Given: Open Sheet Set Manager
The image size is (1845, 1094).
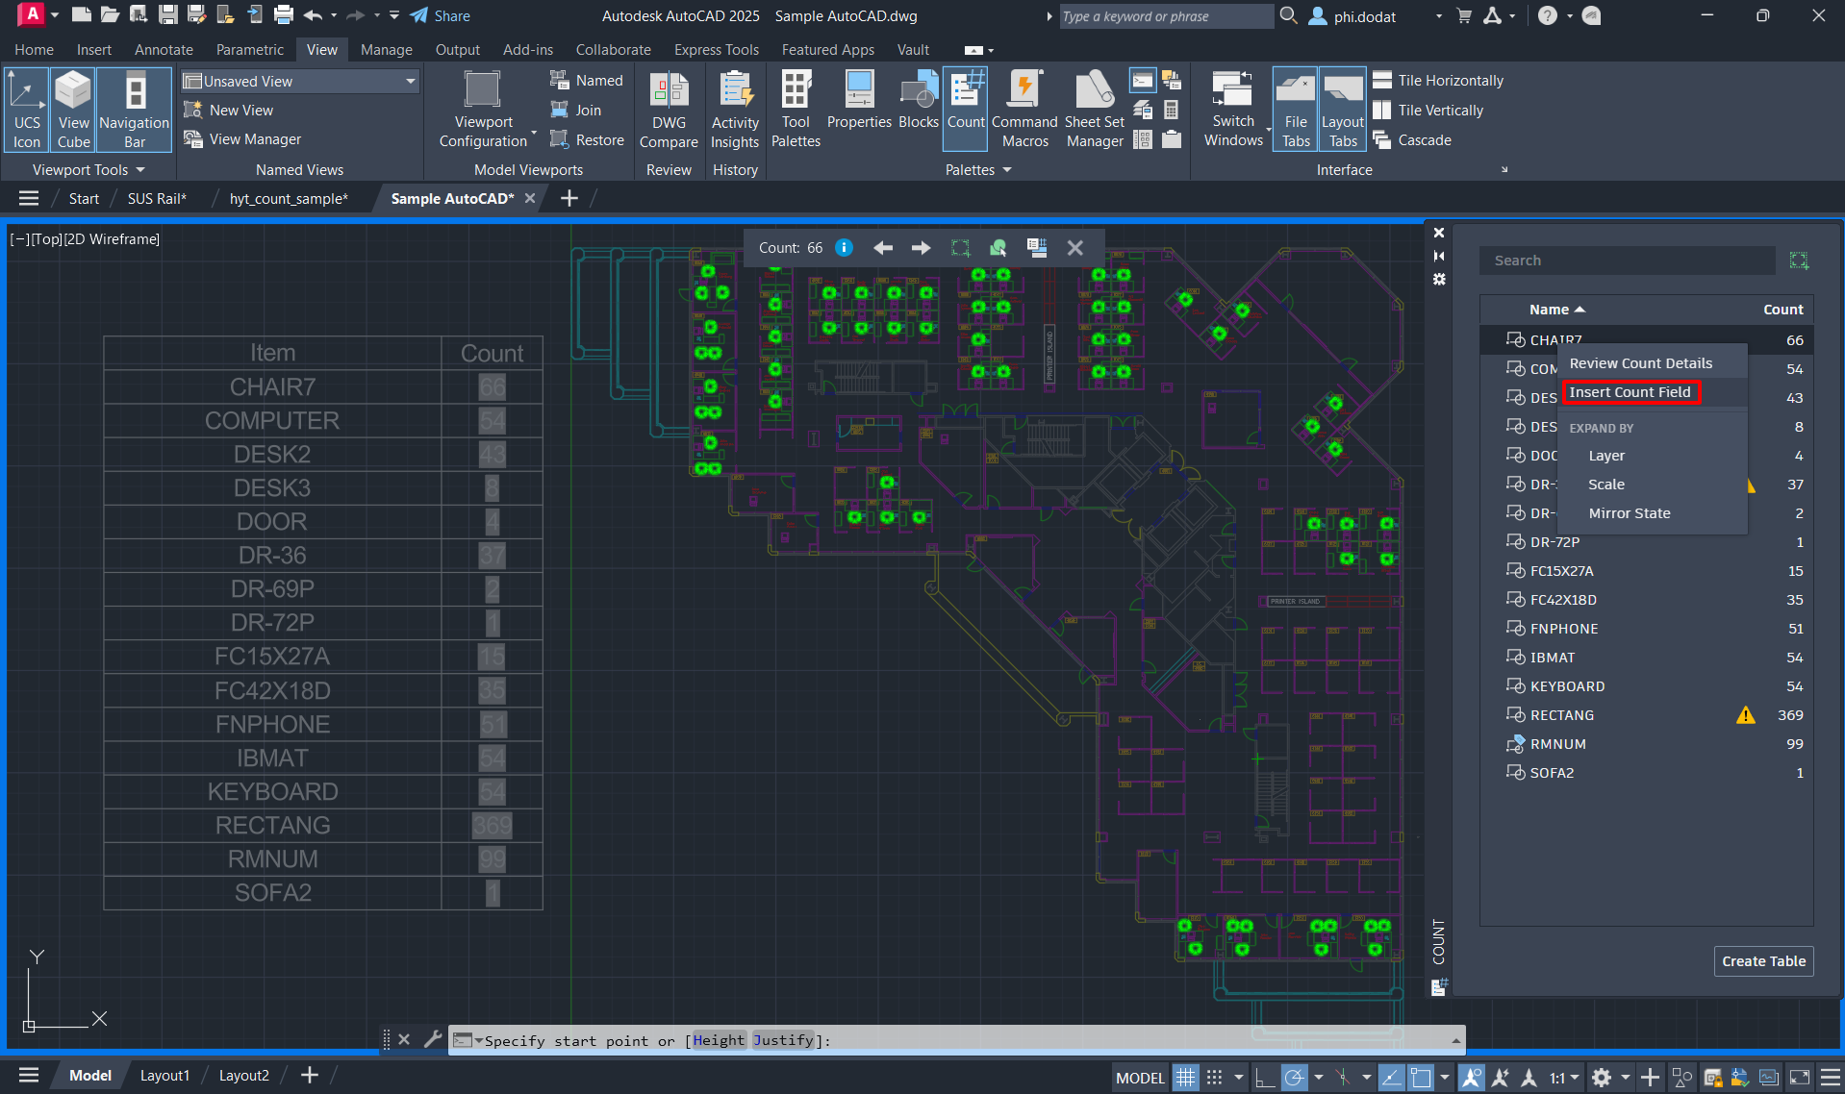Looking at the screenshot, I should point(1094,109).
